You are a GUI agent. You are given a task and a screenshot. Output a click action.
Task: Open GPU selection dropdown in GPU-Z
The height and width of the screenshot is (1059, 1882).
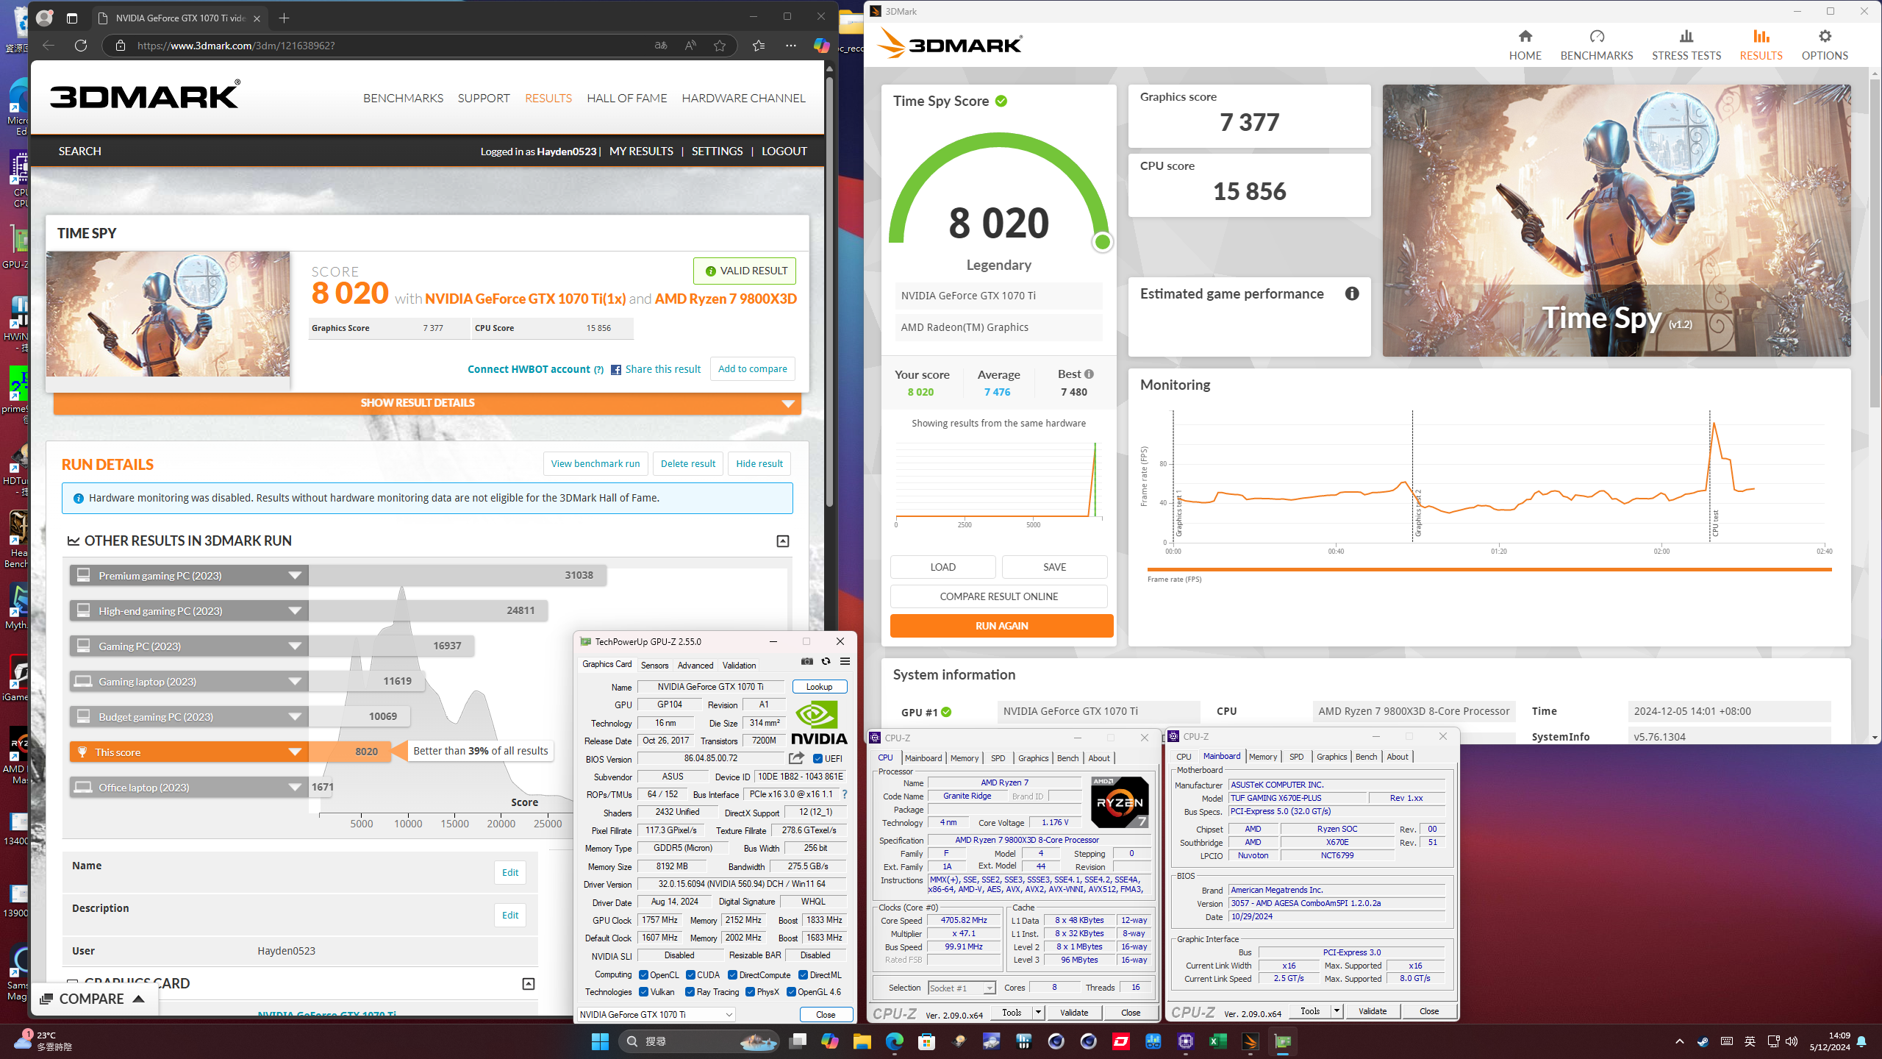click(656, 1015)
